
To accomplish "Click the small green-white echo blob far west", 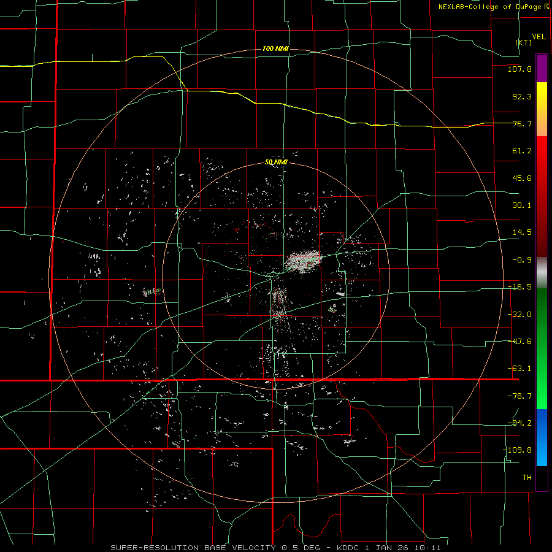I will tap(151, 292).
